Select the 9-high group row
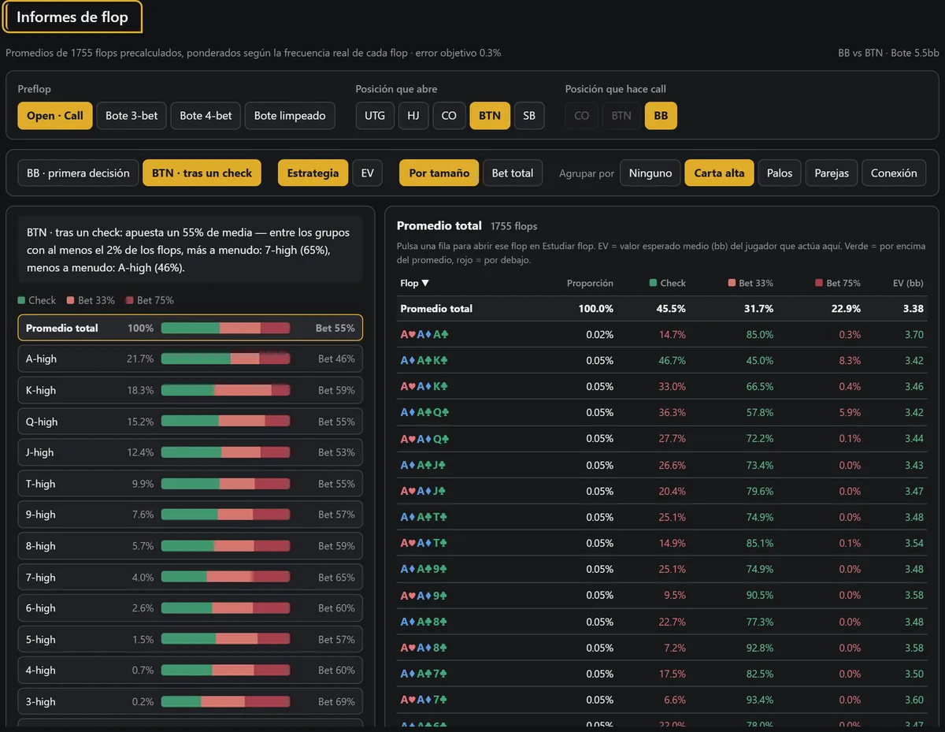945x732 pixels. pyautogui.click(x=190, y=515)
